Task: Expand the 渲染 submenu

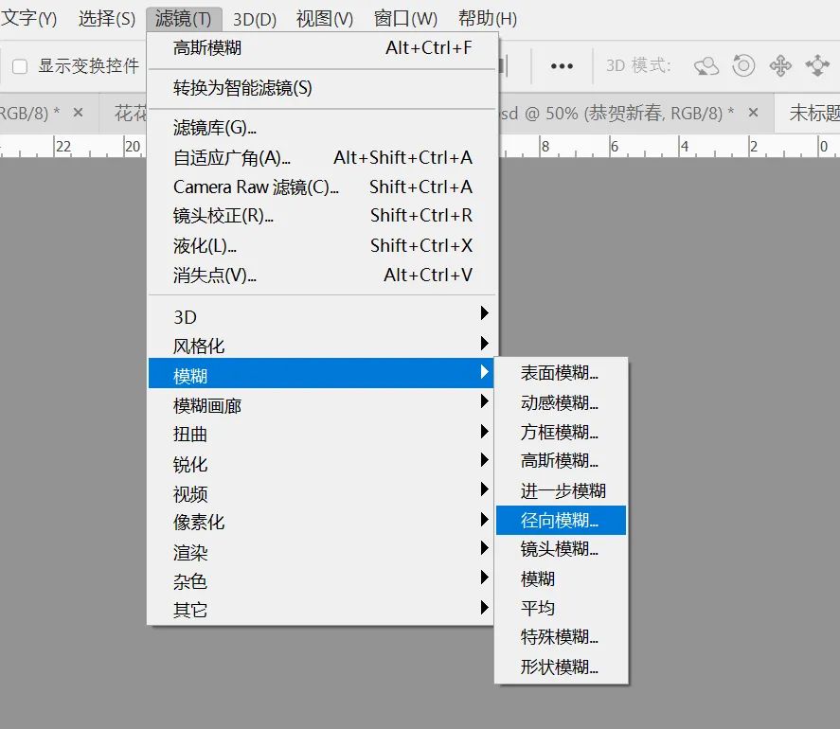Action: (320, 552)
